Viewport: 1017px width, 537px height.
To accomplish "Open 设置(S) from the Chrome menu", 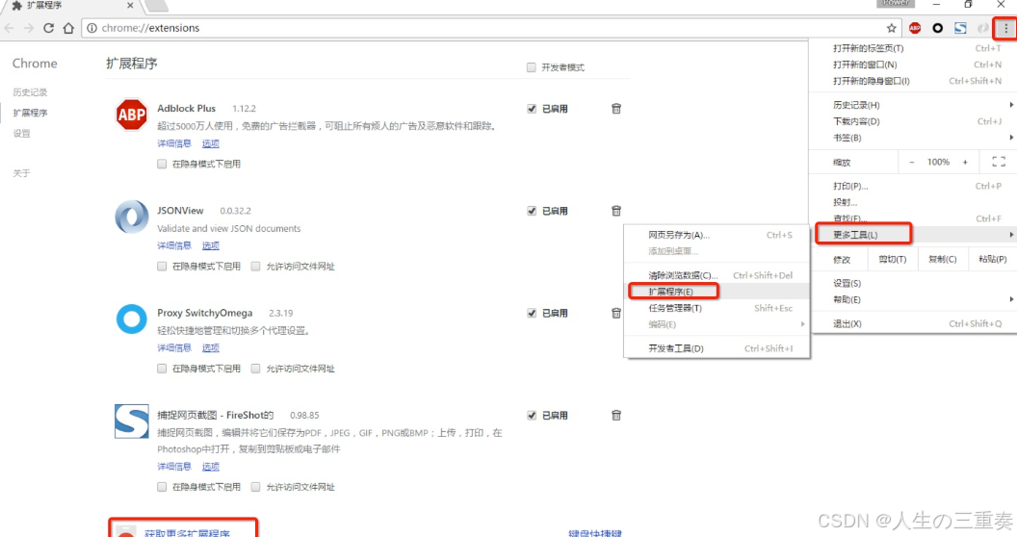I will [913, 283].
